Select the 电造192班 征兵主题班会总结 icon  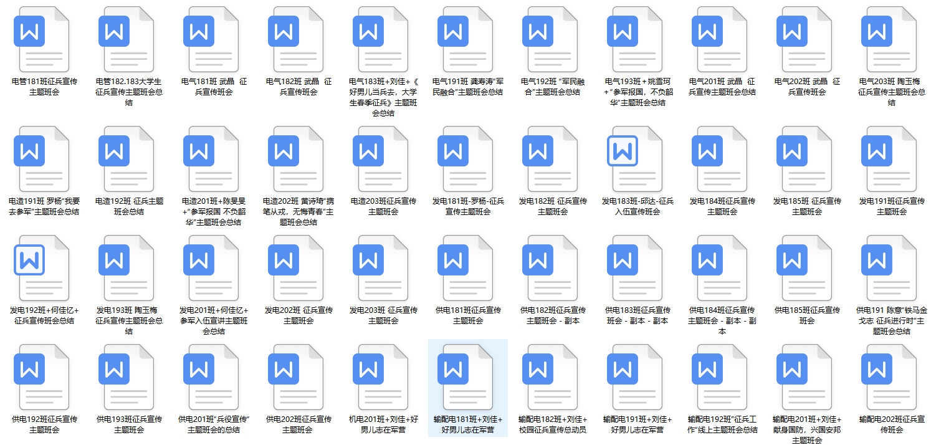click(126, 159)
